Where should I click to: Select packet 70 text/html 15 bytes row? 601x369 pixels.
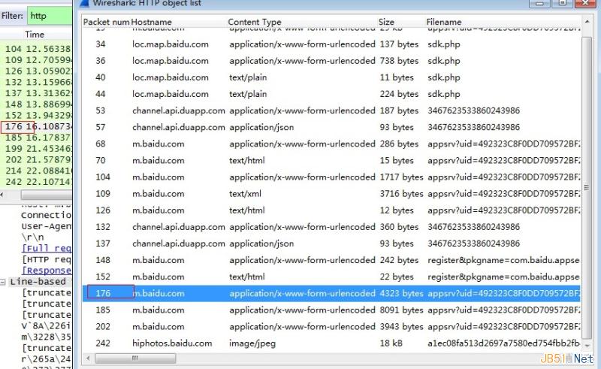pyautogui.click(x=331, y=160)
